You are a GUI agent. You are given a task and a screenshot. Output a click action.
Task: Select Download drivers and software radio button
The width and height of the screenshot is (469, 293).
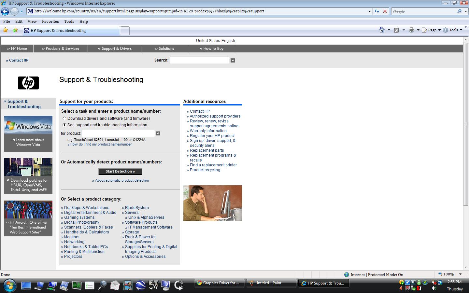pos(64,119)
